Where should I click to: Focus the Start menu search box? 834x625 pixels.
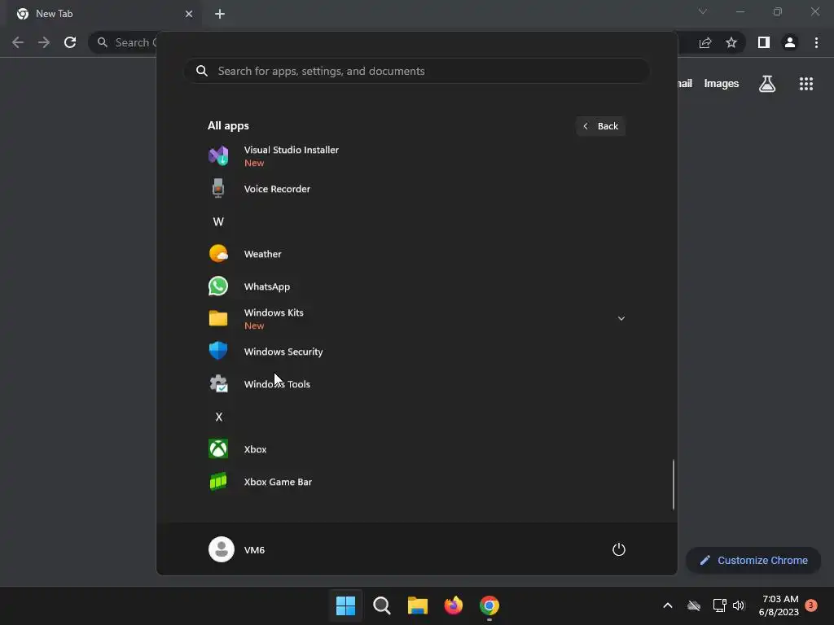point(416,71)
